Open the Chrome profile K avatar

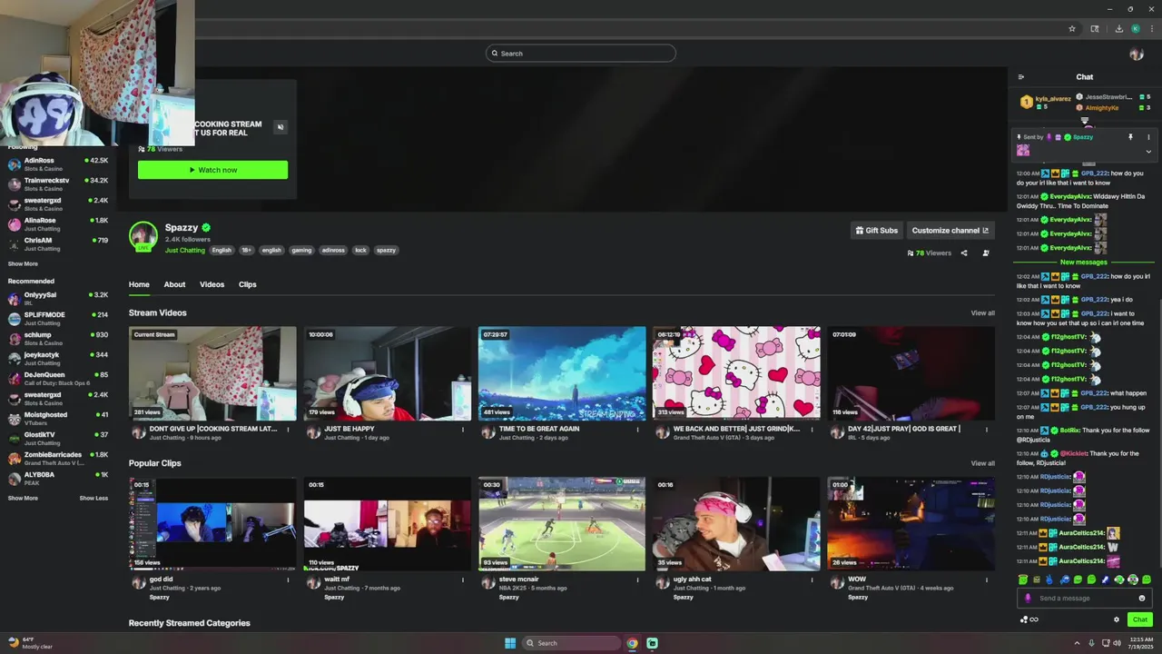click(x=1136, y=29)
